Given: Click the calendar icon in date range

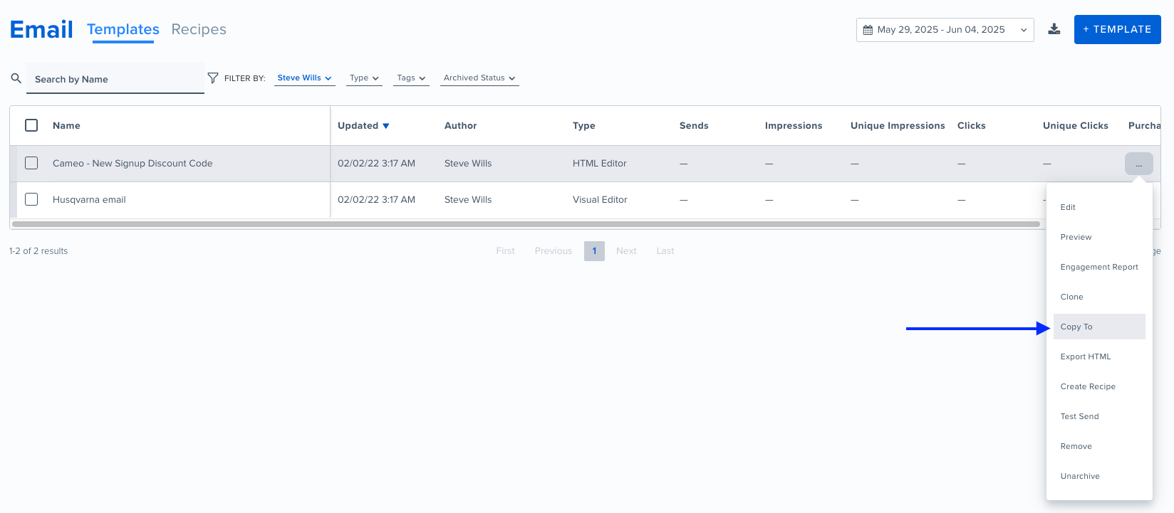Looking at the screenshot, I should pos(868,30).
